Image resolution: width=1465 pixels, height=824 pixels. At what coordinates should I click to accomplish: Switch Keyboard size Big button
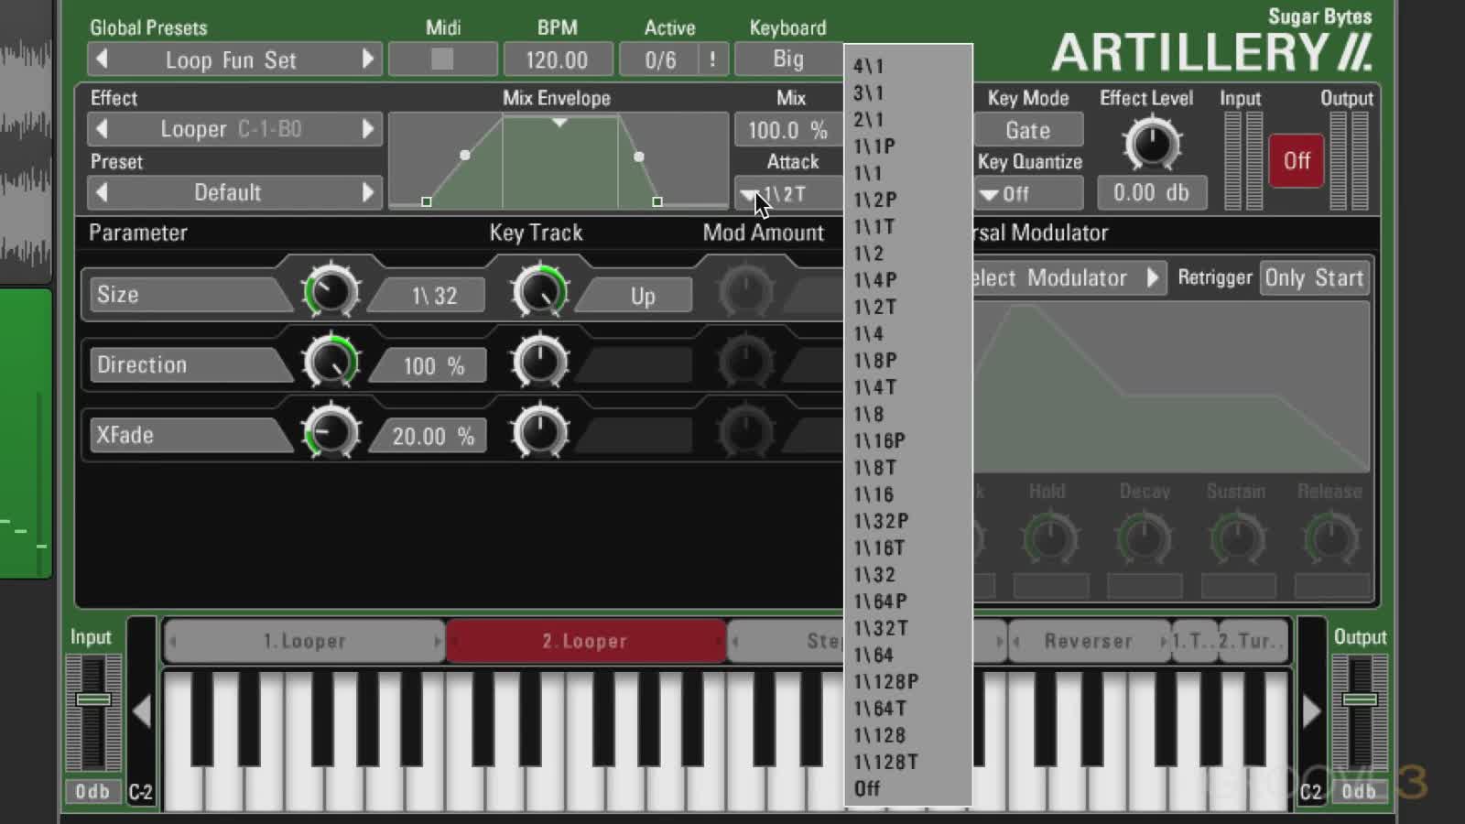[x=788, y=60]
